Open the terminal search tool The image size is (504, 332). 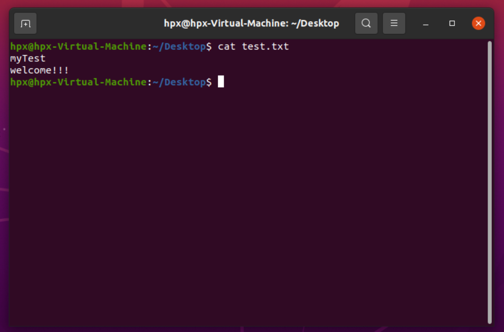pos(366,23)
